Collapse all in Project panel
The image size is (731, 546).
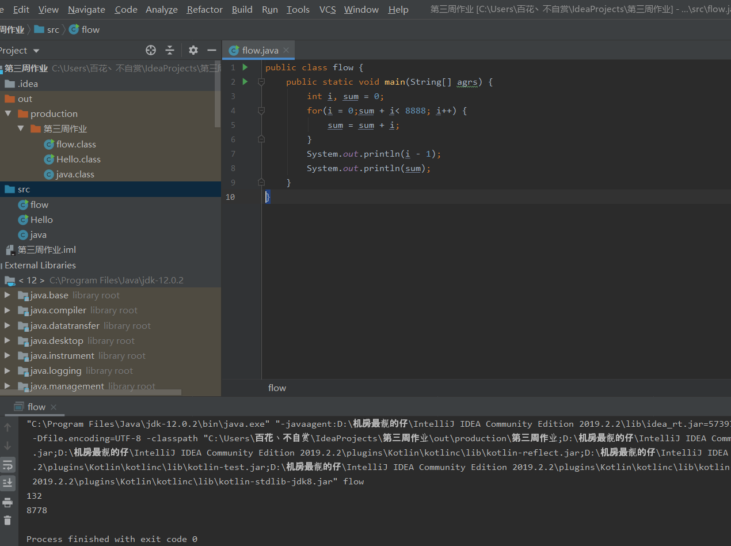(170, 50)
